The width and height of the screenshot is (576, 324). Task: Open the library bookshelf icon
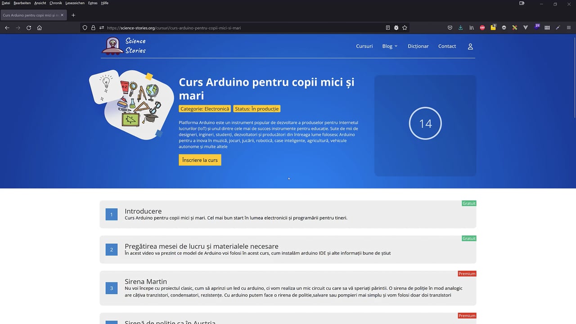[472, 28]
